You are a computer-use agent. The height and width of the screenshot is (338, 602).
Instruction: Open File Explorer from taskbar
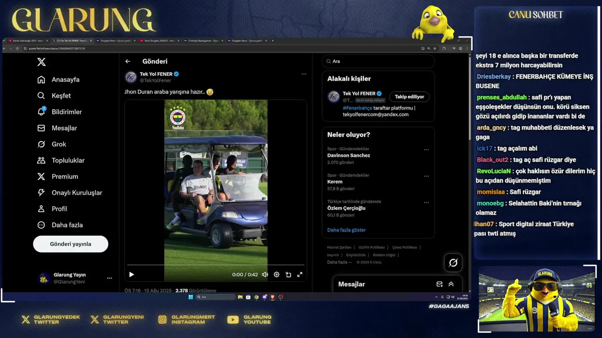point(240,297)
